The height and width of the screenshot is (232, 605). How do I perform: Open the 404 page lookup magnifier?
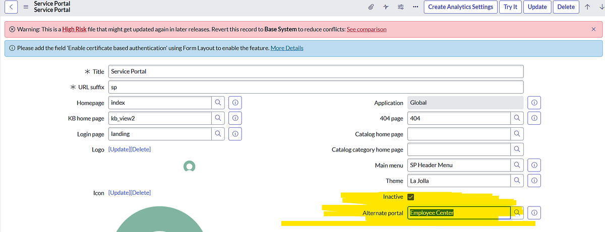click(x=517, y=118)
